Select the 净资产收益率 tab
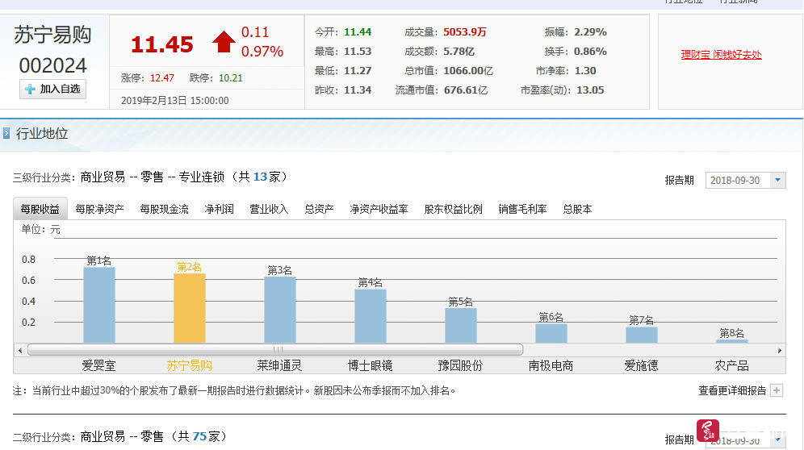 point(379,209)
